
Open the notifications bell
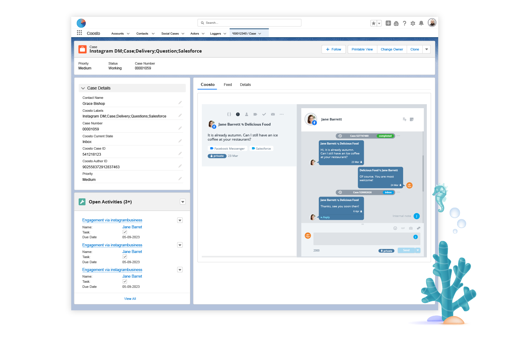[421, 23]
